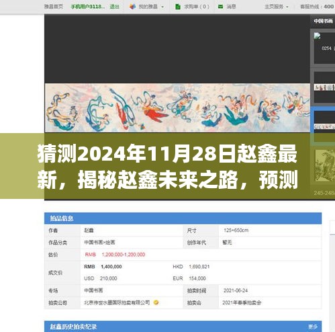335x332 pixels.
Task: Click the auction date 2021-06-24
Action: tap(236, 290)
